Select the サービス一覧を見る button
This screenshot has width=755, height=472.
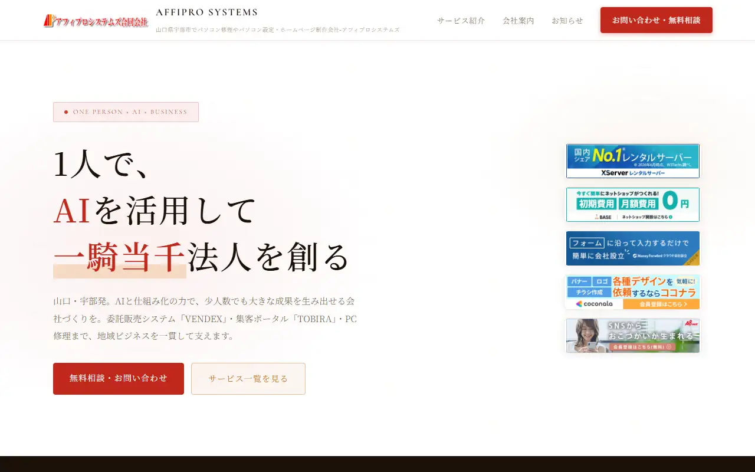click(248, 379)
